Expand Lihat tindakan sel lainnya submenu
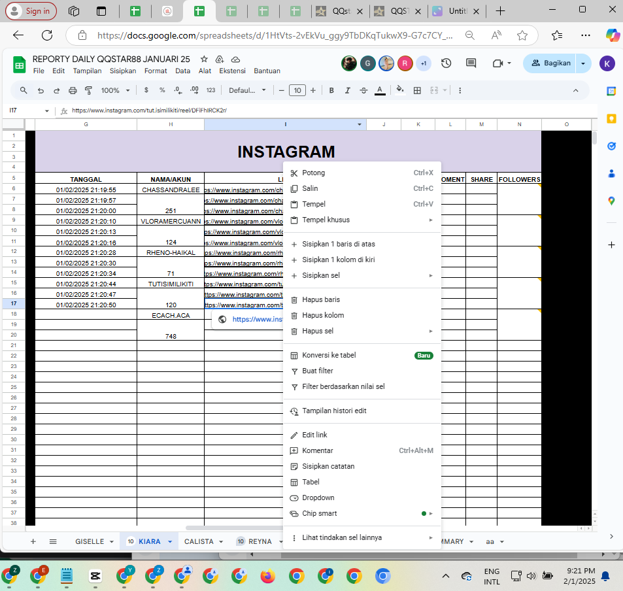Screen dimensions: 623x591 [x=362, y=538]
